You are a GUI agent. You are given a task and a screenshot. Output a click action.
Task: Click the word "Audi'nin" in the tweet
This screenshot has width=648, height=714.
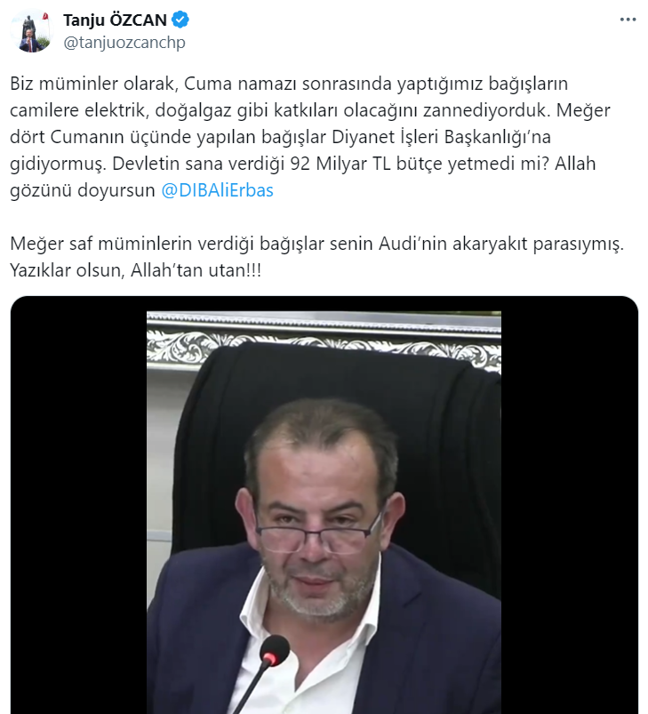point(412,244)
